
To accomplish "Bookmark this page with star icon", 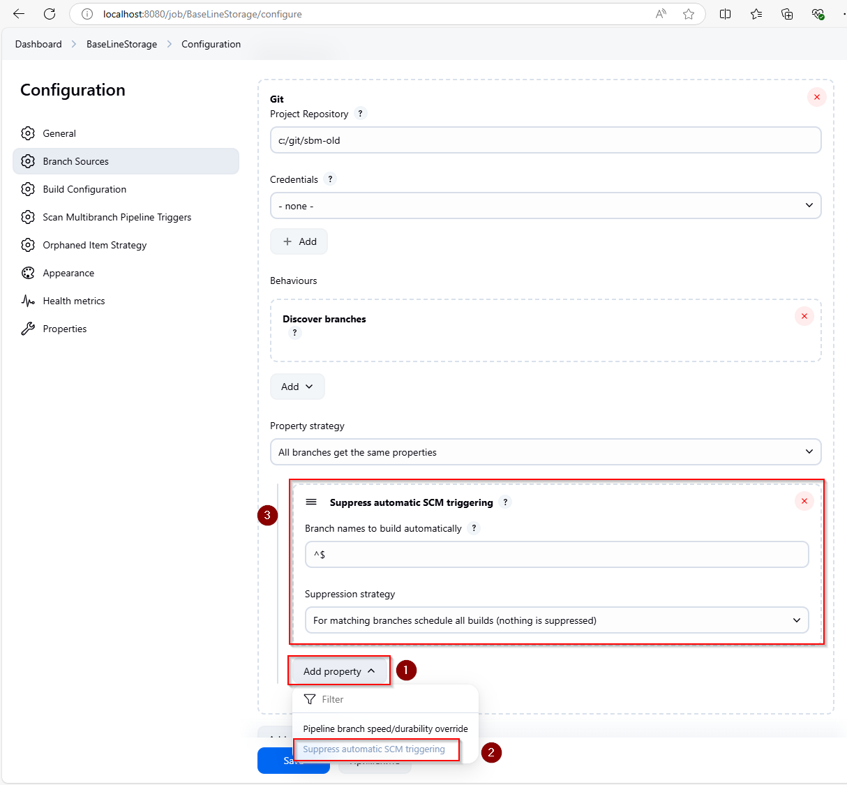I will click(689, 14).
